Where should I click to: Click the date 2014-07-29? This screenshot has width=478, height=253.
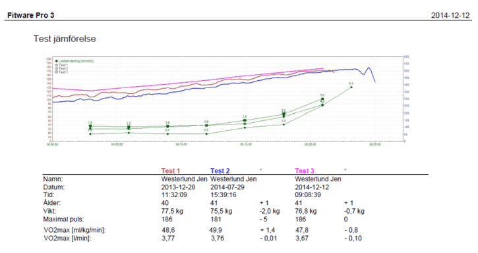227,187
